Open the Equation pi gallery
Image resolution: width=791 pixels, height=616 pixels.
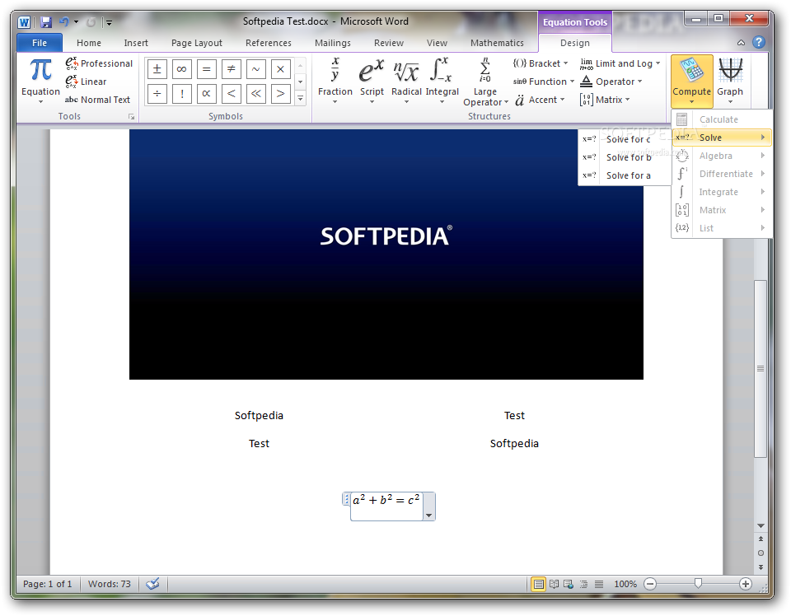(40, 81)
